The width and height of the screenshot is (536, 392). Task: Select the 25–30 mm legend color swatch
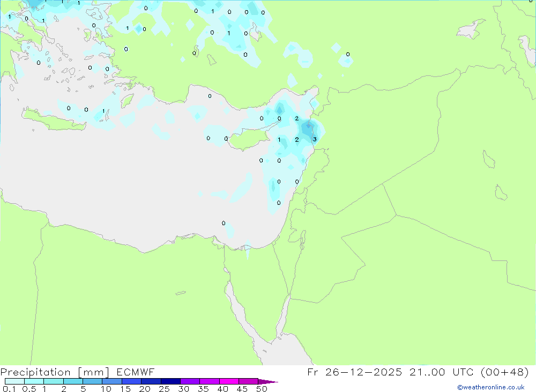[x=170, y=381]
